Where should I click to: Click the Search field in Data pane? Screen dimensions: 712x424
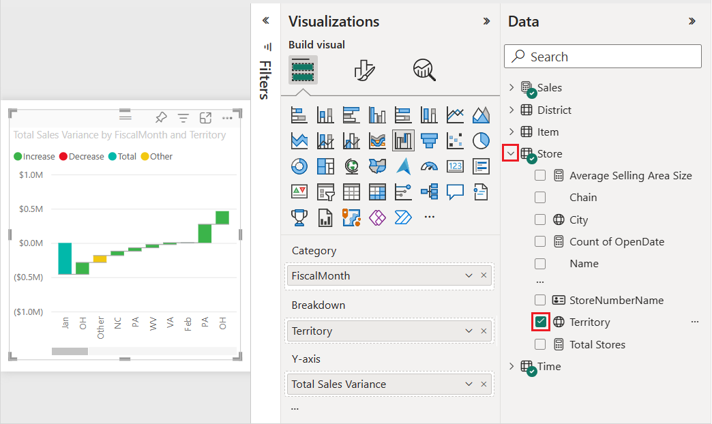[x=602, y=56]
